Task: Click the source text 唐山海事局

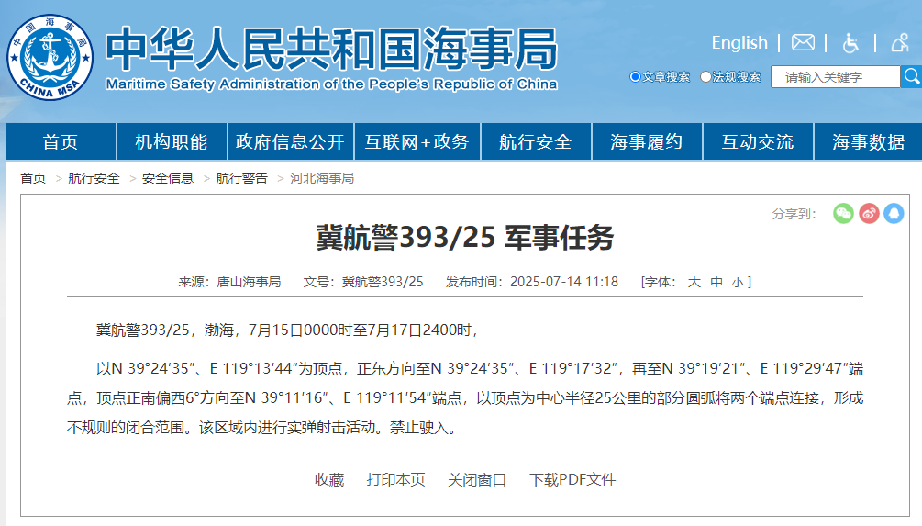Action: pos(249,282)
